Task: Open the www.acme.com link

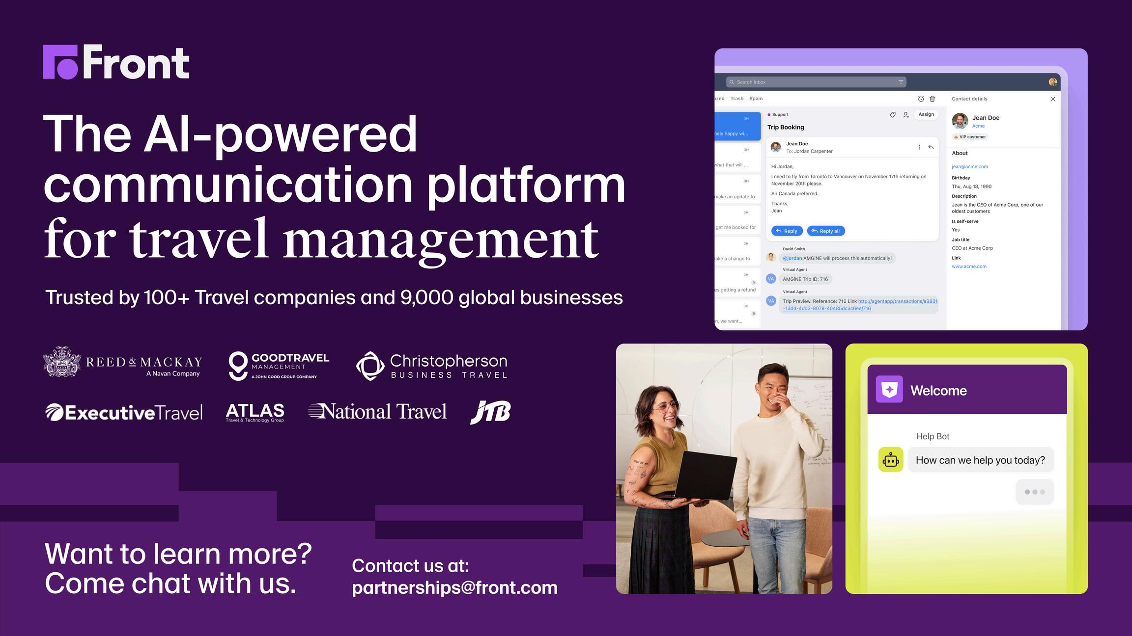Action: pos(969,266)
